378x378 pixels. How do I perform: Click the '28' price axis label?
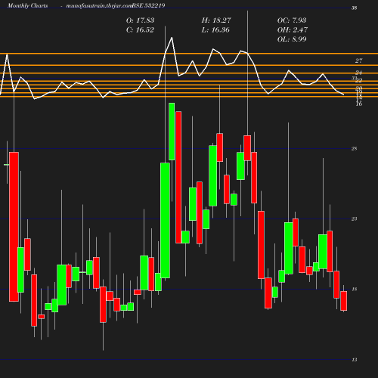coord(355,149)
